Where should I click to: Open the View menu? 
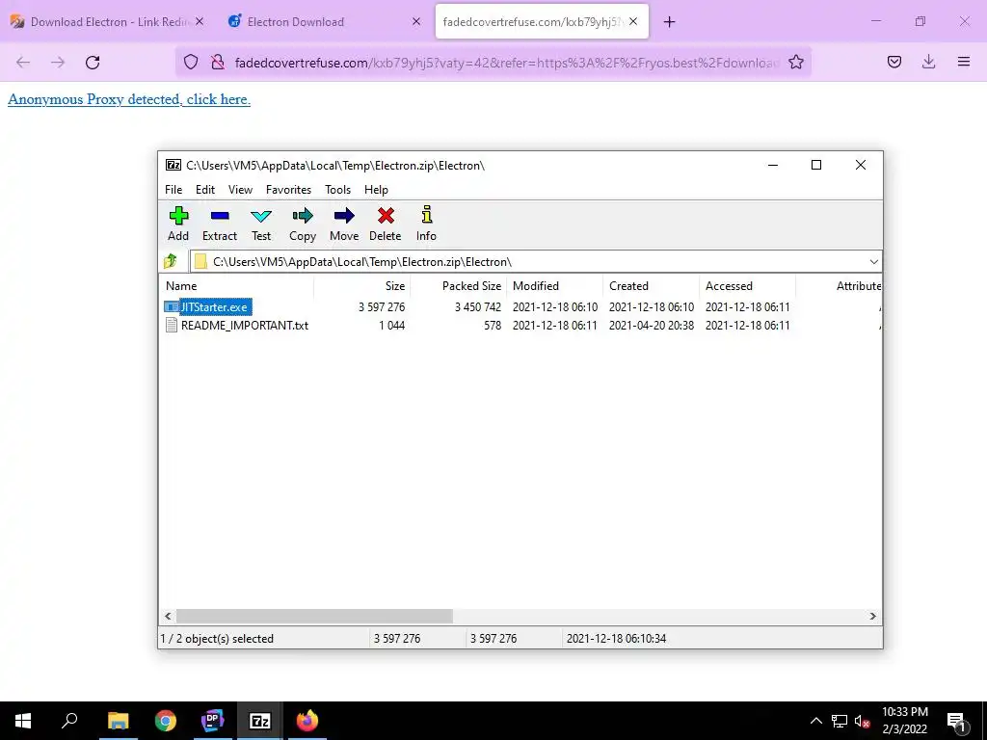pyautogui.click(x=240, y=190)
